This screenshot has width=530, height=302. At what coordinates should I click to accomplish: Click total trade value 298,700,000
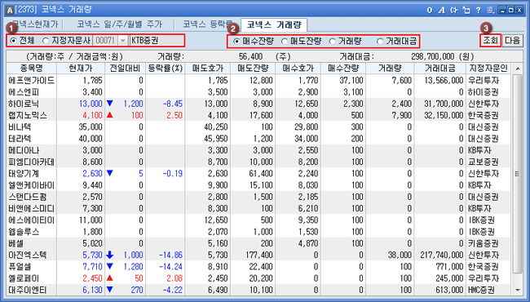coord(432,56)
